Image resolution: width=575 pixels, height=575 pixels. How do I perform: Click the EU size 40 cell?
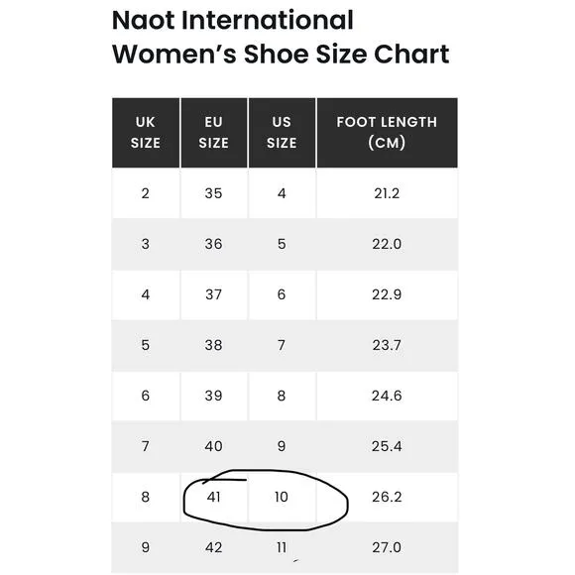pos(214,446)
